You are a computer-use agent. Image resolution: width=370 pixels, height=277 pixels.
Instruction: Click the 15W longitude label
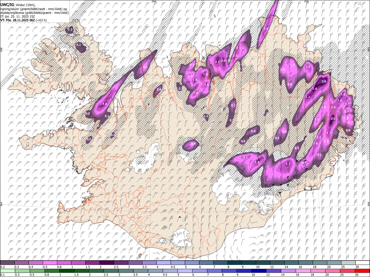click(x=306, y=1)
